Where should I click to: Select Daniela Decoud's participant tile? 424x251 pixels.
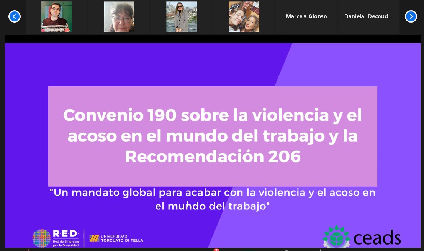coord(368,16)
